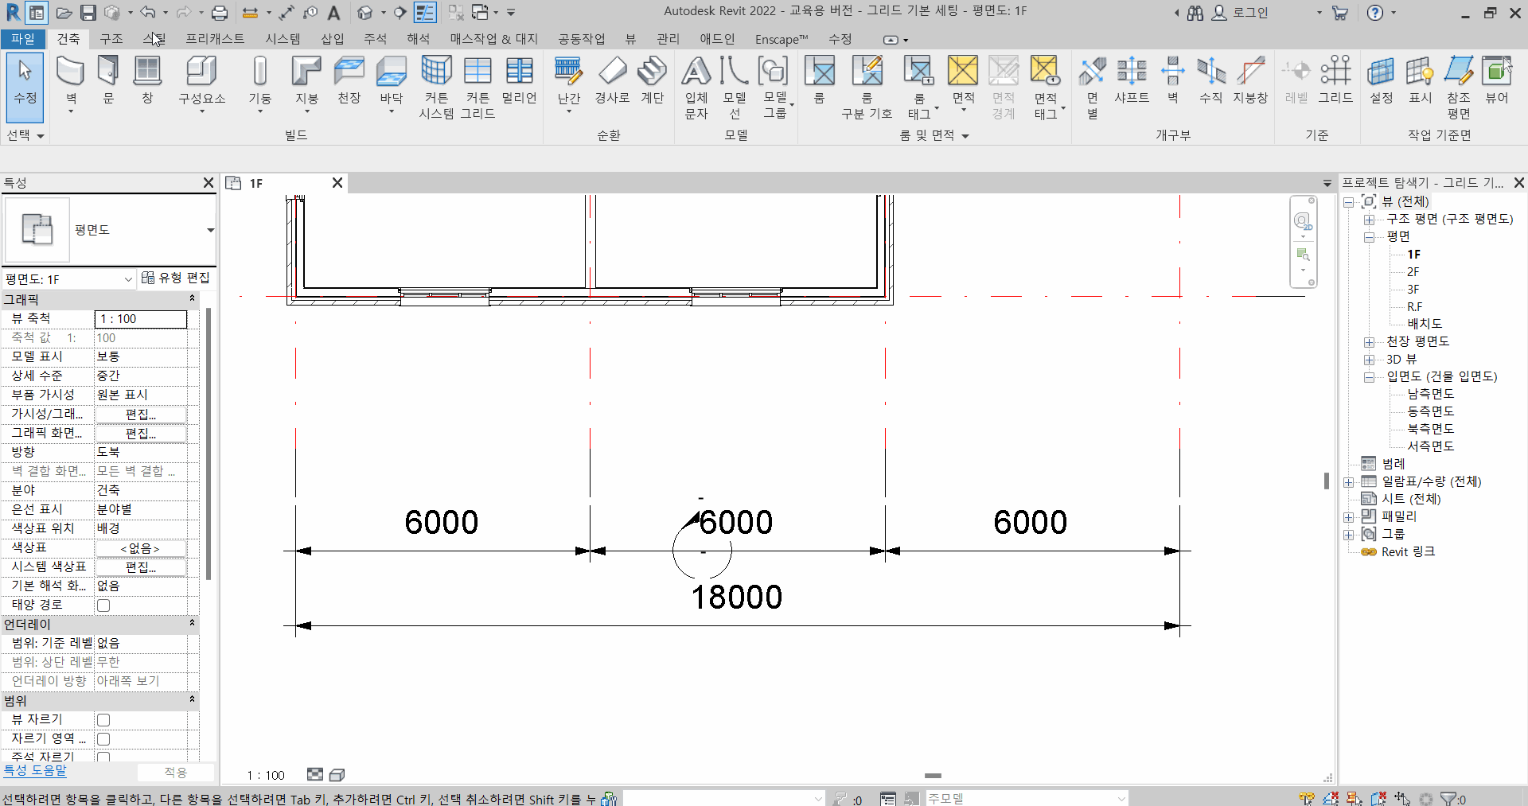Select the Model Text (입체 문자) tool
1528x806 pixels.
coord(696,88)
